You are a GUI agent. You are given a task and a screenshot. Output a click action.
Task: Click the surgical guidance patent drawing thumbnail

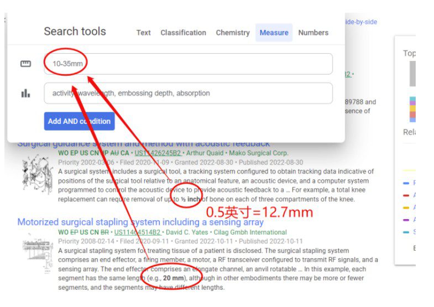37,174
